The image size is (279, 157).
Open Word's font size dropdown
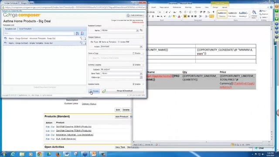click(x=164, y=12)
